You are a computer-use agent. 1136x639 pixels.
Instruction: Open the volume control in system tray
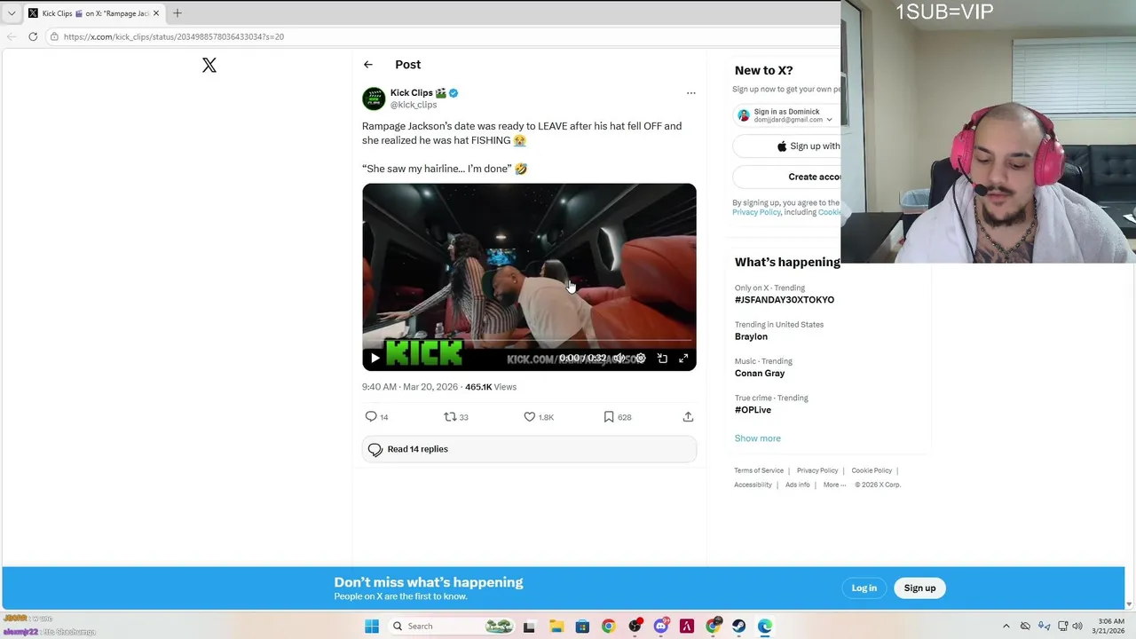click(x=1077, y=626)
